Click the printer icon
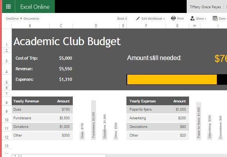Screen dimensions: 227x157 [x=173, y=18]
